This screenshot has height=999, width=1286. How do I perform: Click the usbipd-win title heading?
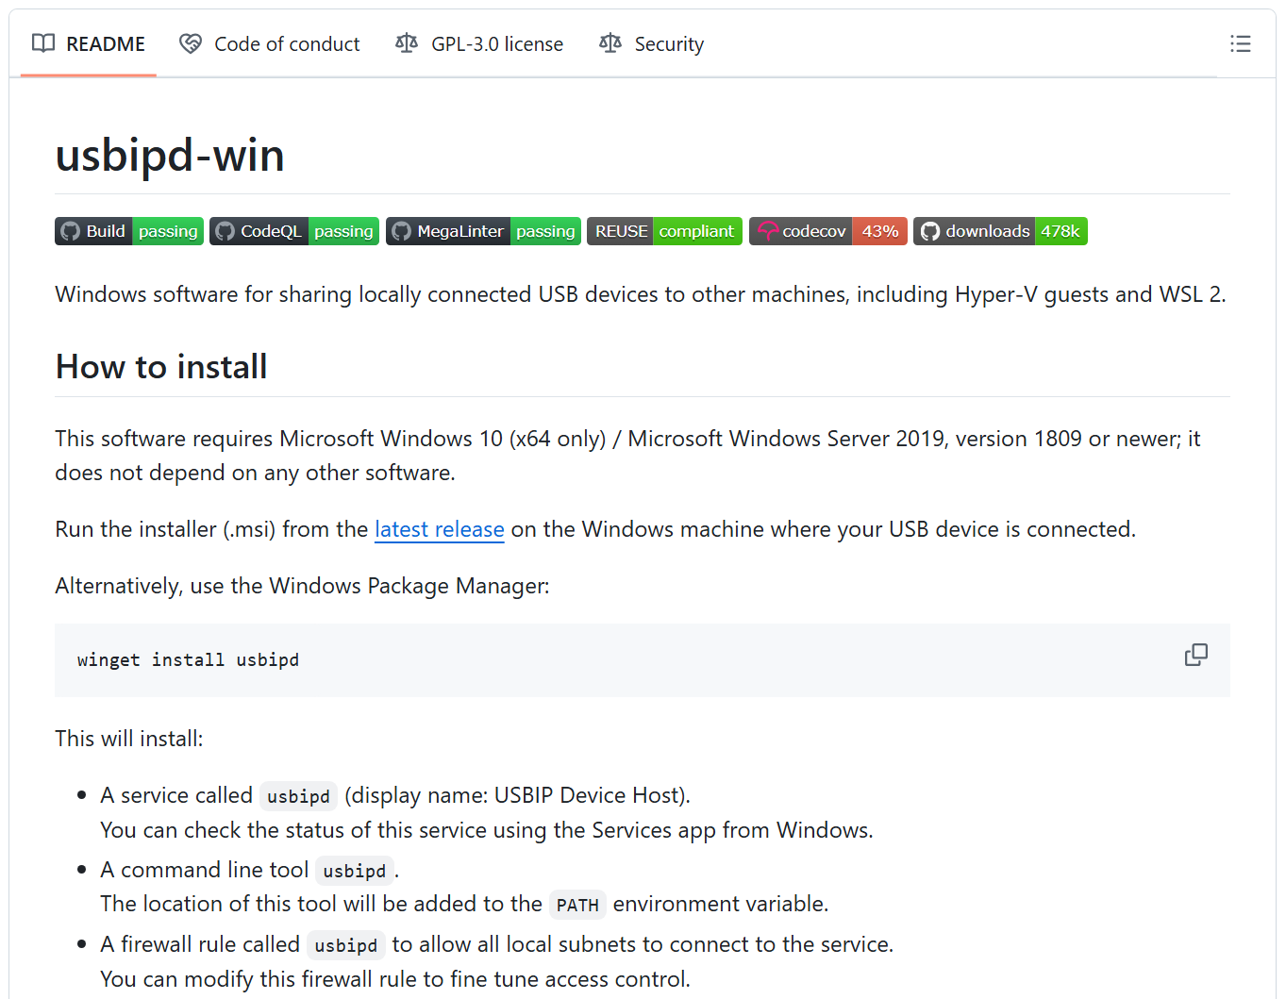170,155
